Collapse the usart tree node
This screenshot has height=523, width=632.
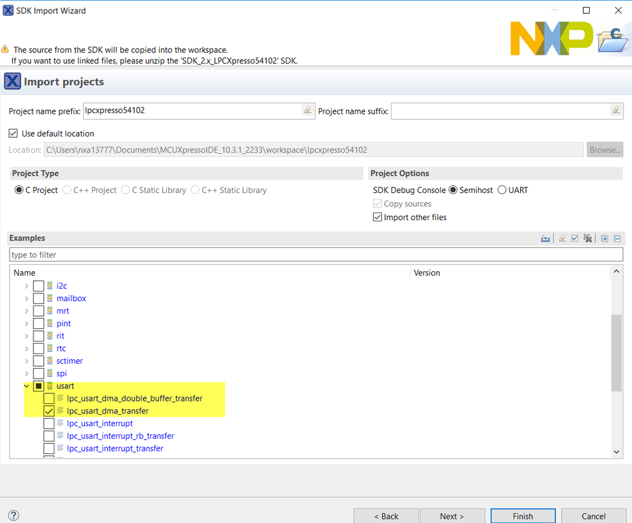(27, 386)
